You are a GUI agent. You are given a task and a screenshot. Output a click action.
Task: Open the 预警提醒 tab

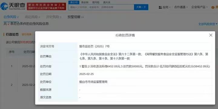pyautogui.click(x=75, y=17)
